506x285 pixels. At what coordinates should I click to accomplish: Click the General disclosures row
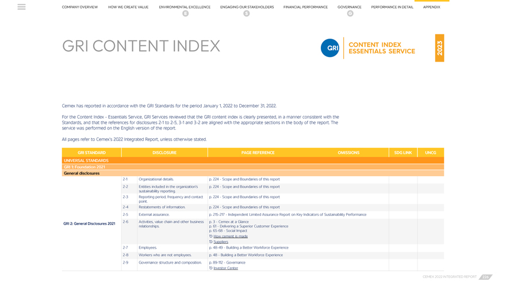[253, 173]
